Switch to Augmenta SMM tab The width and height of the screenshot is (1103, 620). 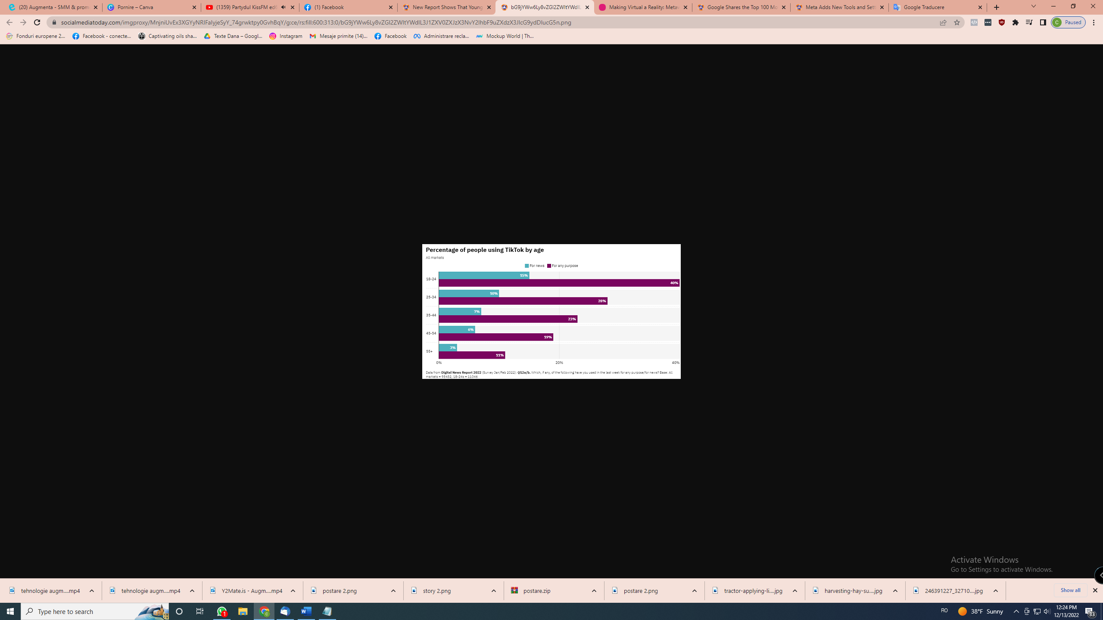(53, 7)
